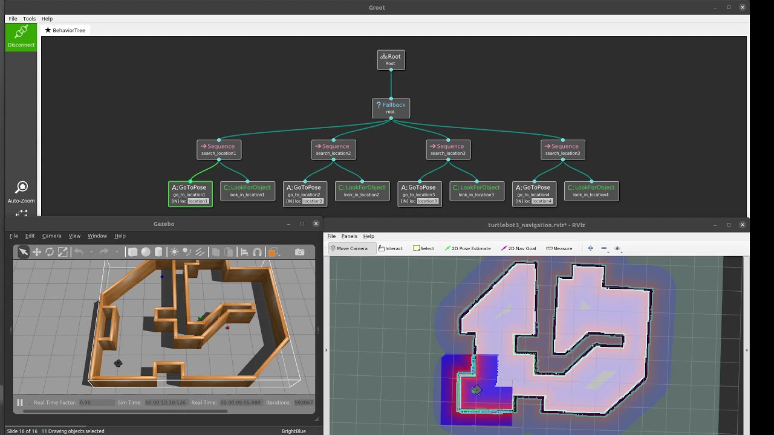774x435 pixels.
Task: Click the Auto-Zoom magnifier icon
Action: pyautogui.click(x=21, y=187)
